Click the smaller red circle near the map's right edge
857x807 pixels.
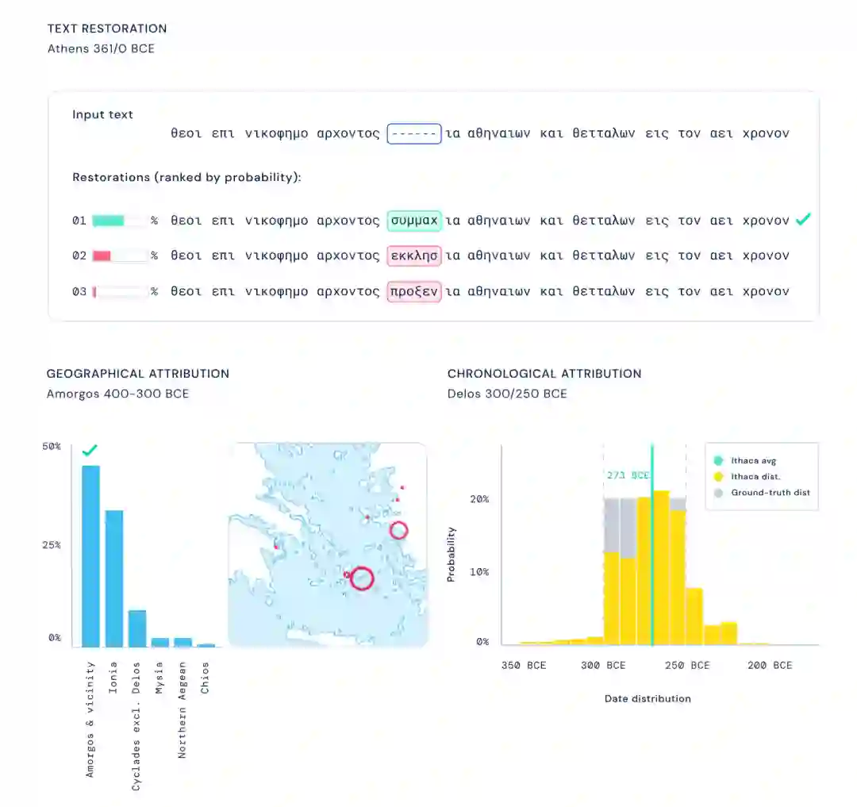tap(398, 530)
